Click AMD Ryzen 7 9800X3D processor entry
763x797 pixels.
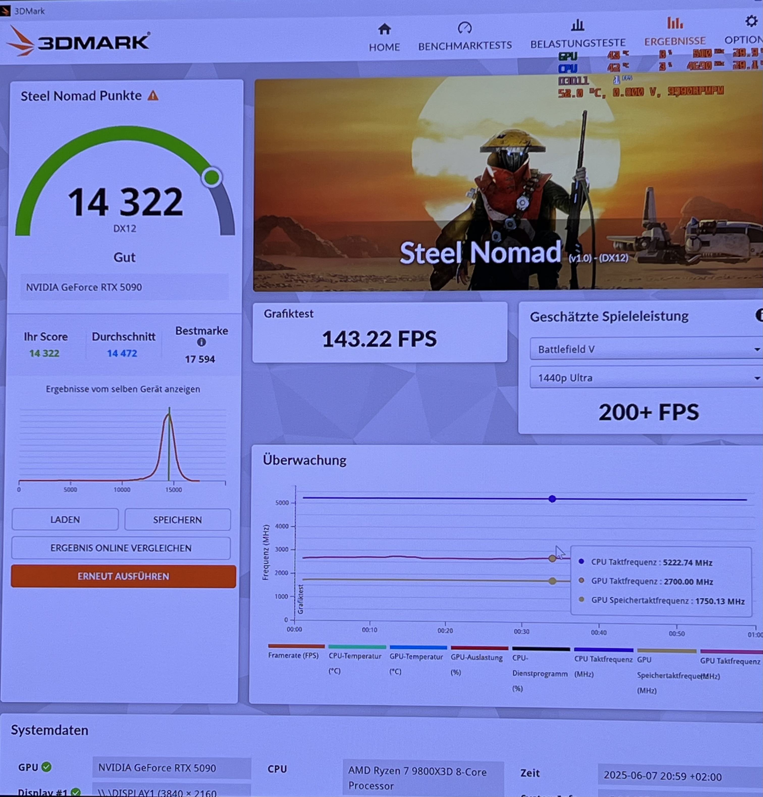[x=423, y=778]
